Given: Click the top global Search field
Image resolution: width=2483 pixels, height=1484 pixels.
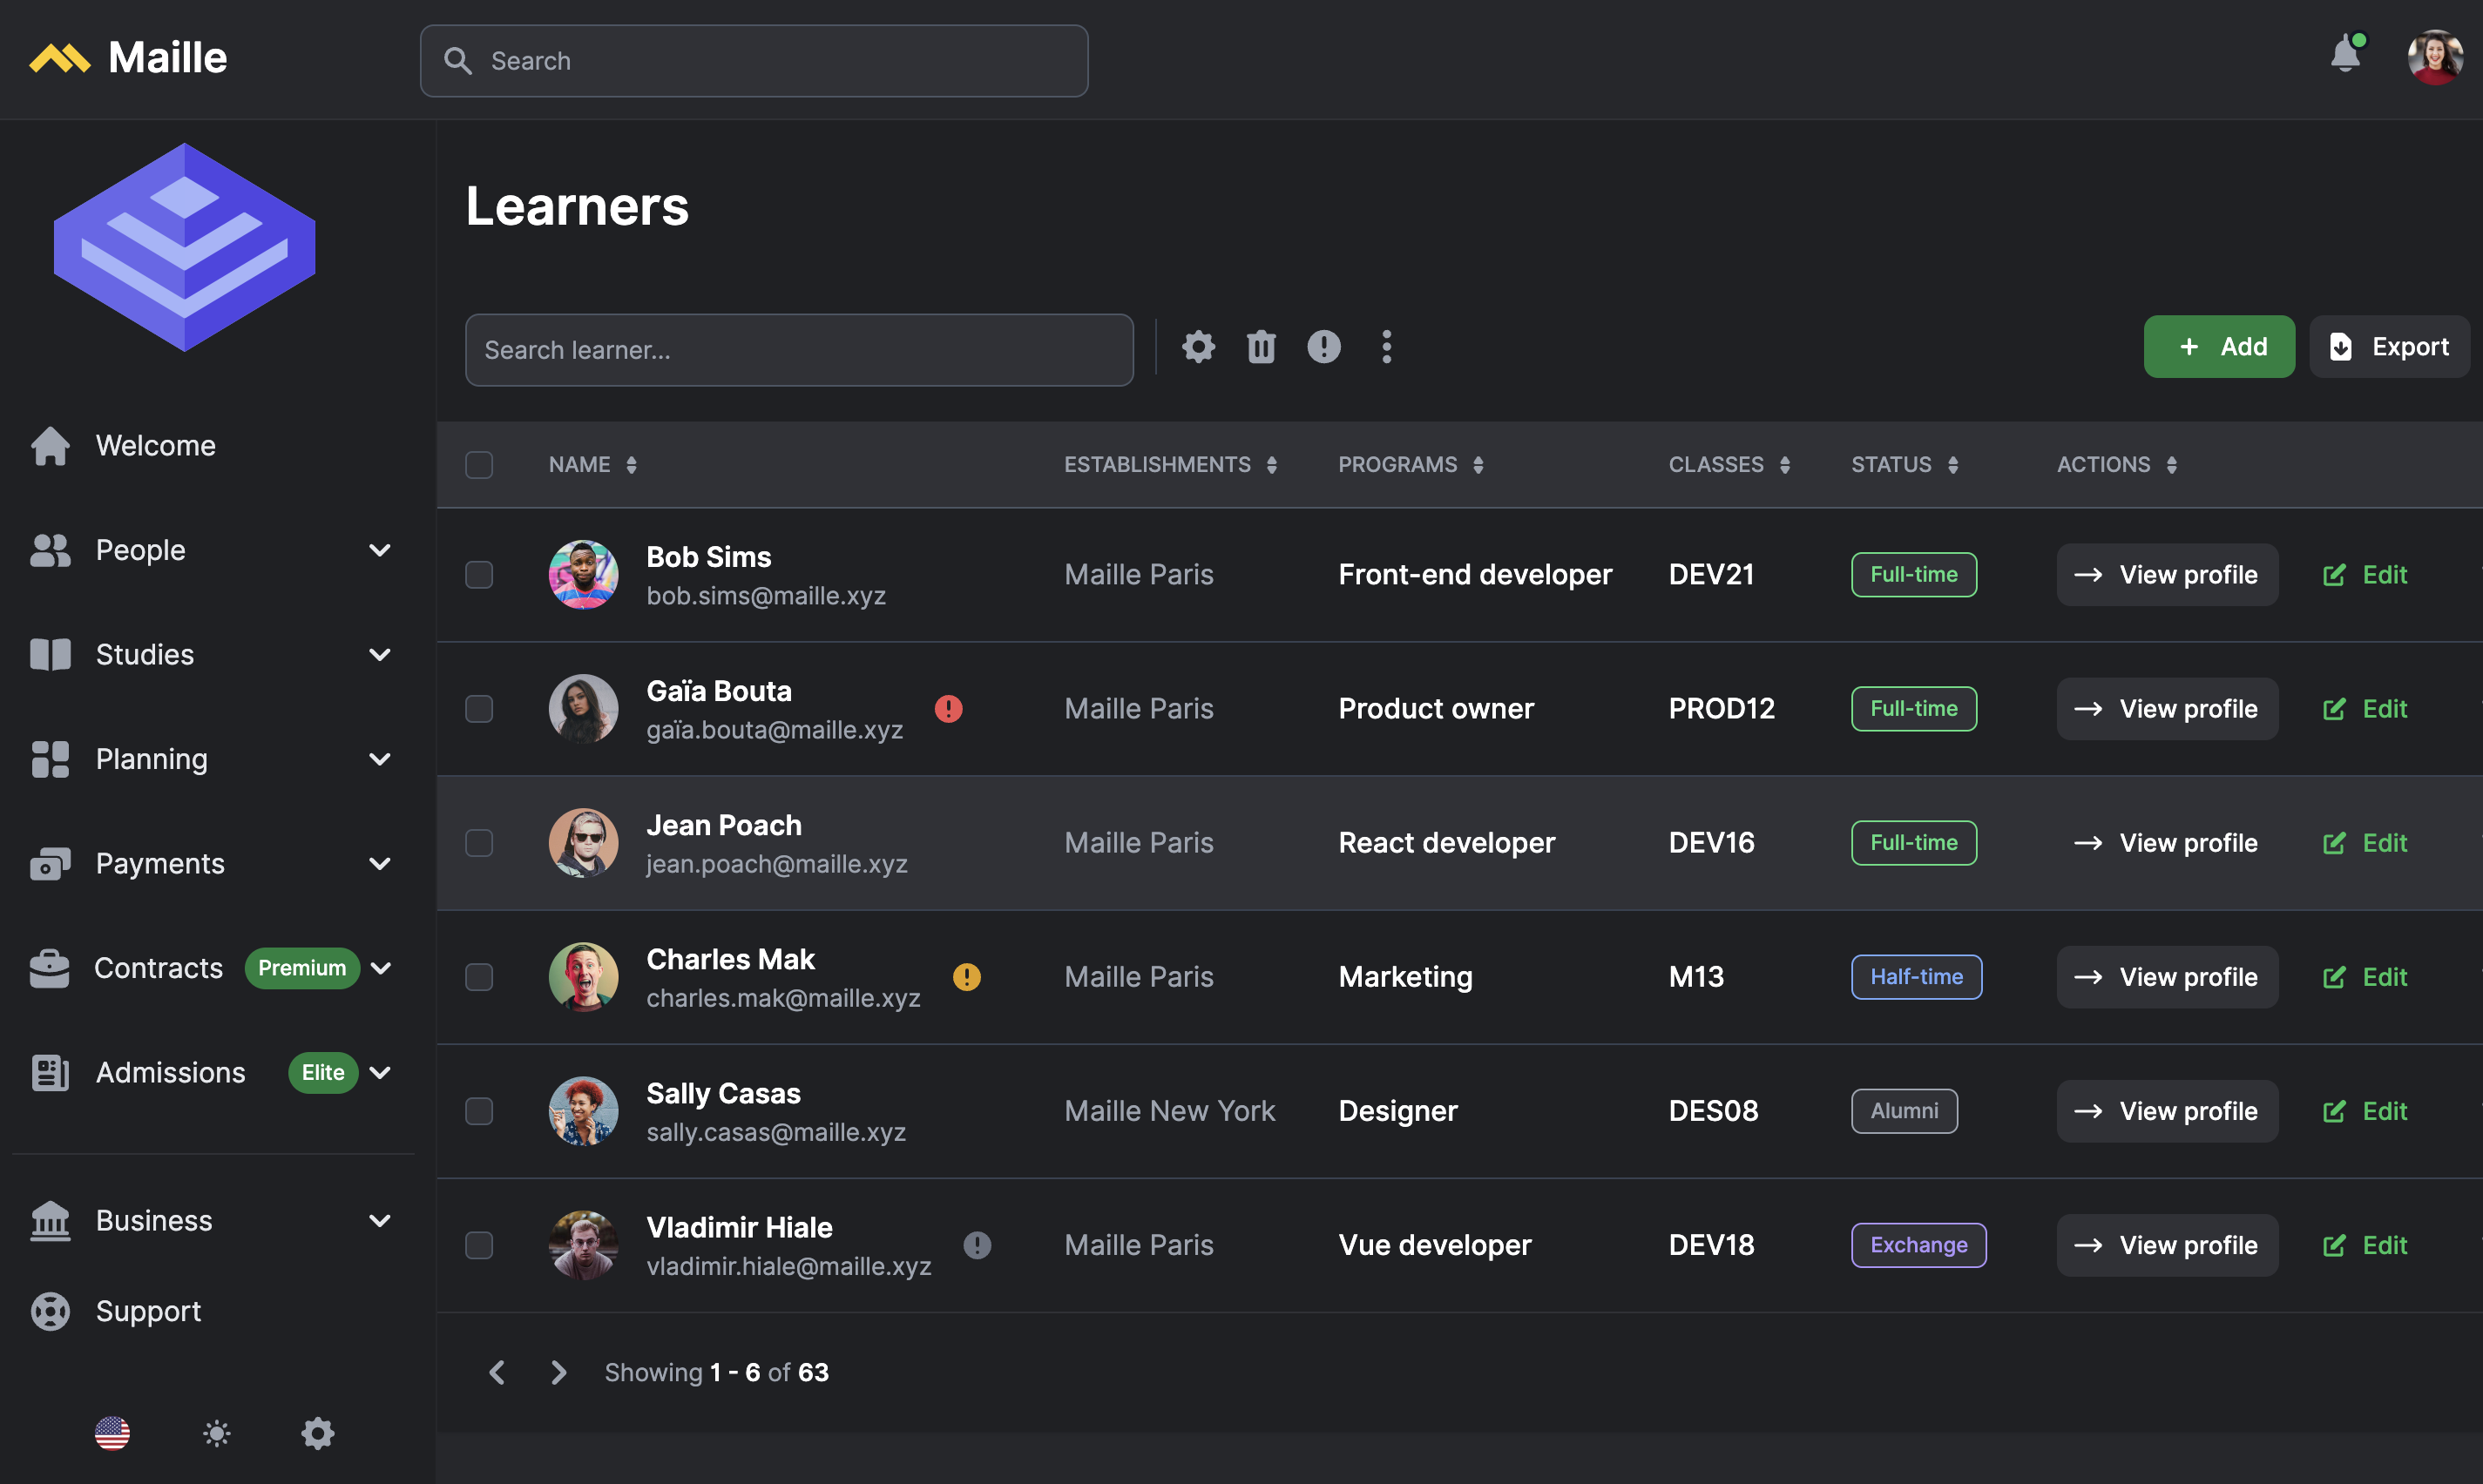Looking at the screenshot, I should click(x=754, y=61).
